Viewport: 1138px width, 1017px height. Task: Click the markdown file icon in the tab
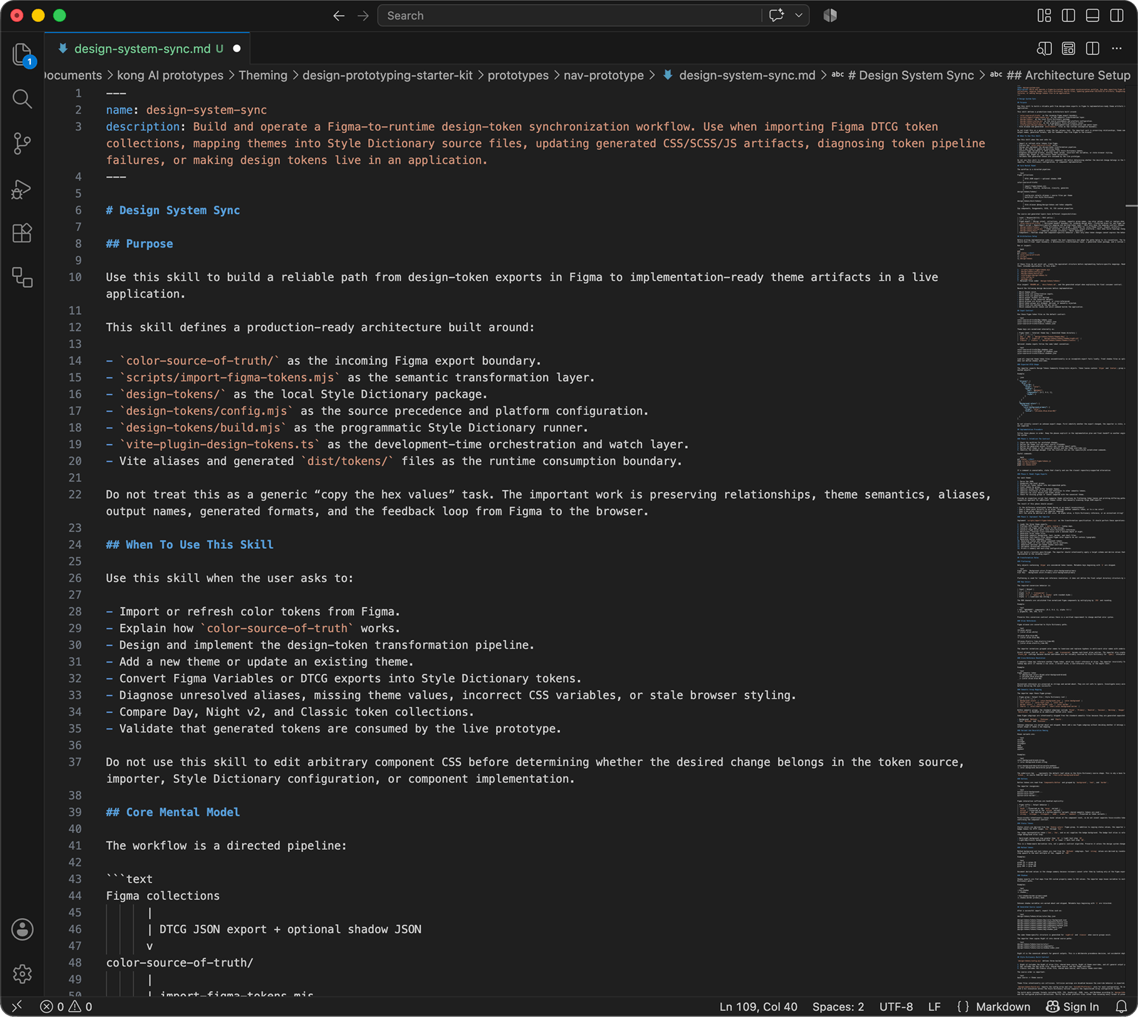(63, 49)
